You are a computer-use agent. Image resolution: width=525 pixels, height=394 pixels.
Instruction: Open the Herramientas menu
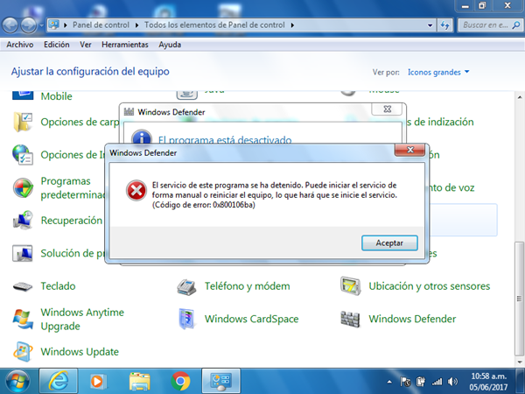pos(125,45)
